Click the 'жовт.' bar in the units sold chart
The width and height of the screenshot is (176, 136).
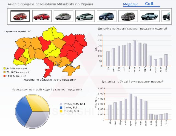coord(155,63)
